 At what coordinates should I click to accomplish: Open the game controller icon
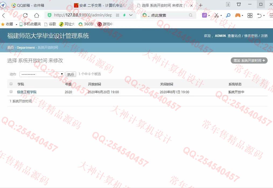click(x=238, y=15)
